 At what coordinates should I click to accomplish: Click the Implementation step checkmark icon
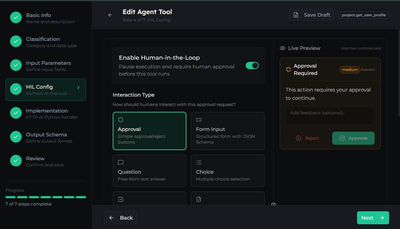(x=16, y=113)
